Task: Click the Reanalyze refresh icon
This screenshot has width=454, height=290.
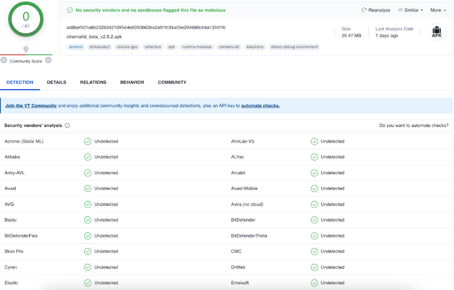Action: point(364,10)
